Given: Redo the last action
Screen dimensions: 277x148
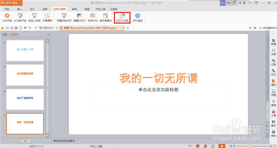Looking at the screenshot, I should coord(30,28).
